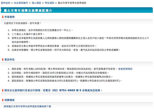Click feature item 政府補貼 interest subsidy
Viewport: 154px width, 112px height.
(60, 73)
